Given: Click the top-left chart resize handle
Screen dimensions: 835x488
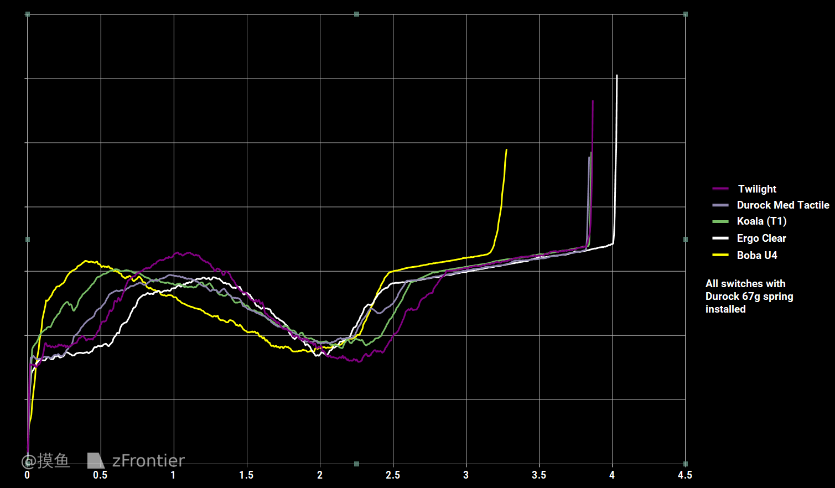Looking at the screenshot, I should point(28,14).
